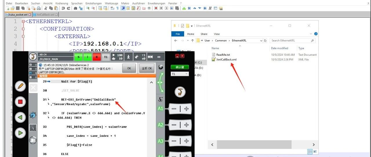Open Find via the binoculars icon

coord(75,8)
